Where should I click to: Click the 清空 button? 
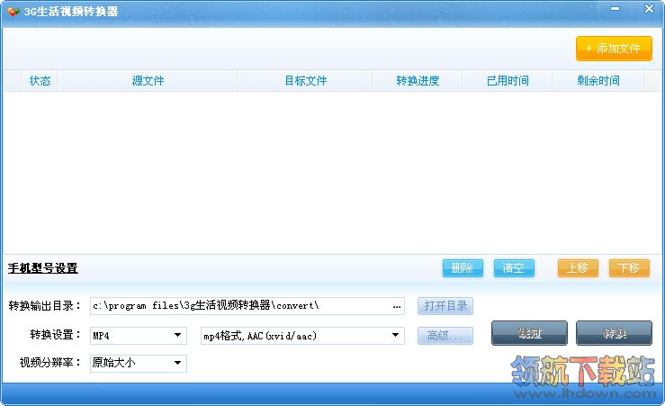click(x=514, y=268)
